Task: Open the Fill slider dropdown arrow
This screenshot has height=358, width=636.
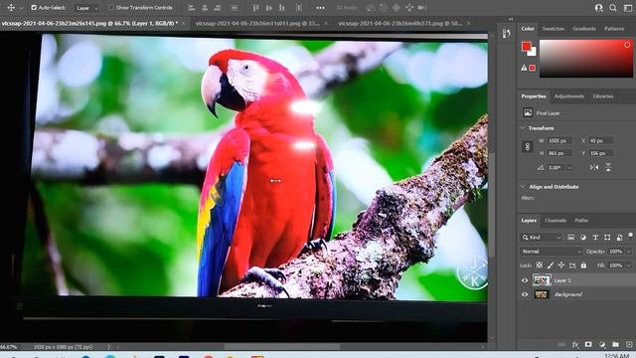Action: (x=629, y=266)
